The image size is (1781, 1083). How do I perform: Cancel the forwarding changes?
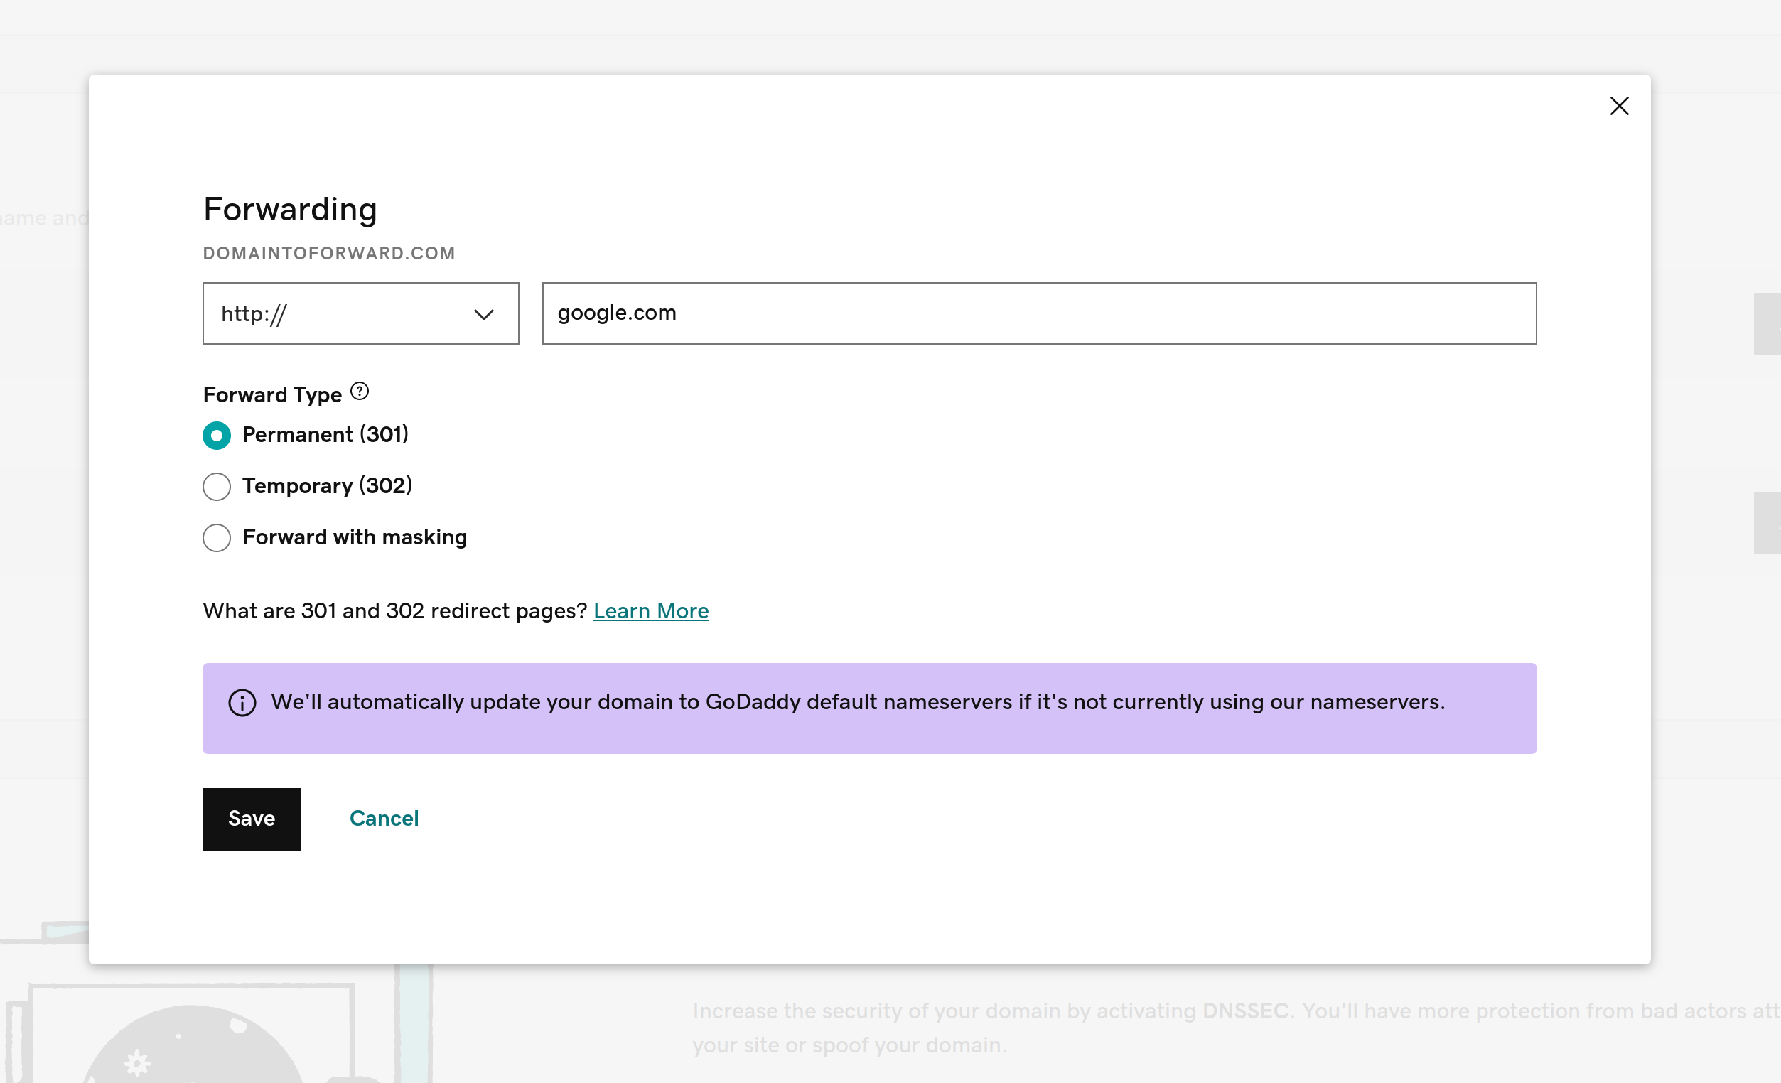[384, 819]
